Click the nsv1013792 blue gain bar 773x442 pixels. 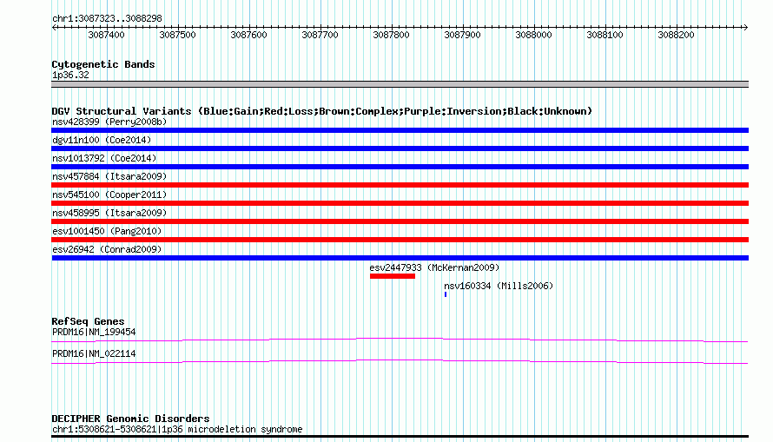400,167
